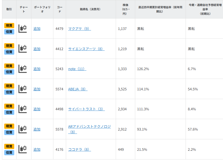This screenshot has height=163, width=223.
Task: Open ARアドバンストテクノロジ (8) stock link
Action: point(90,129)
